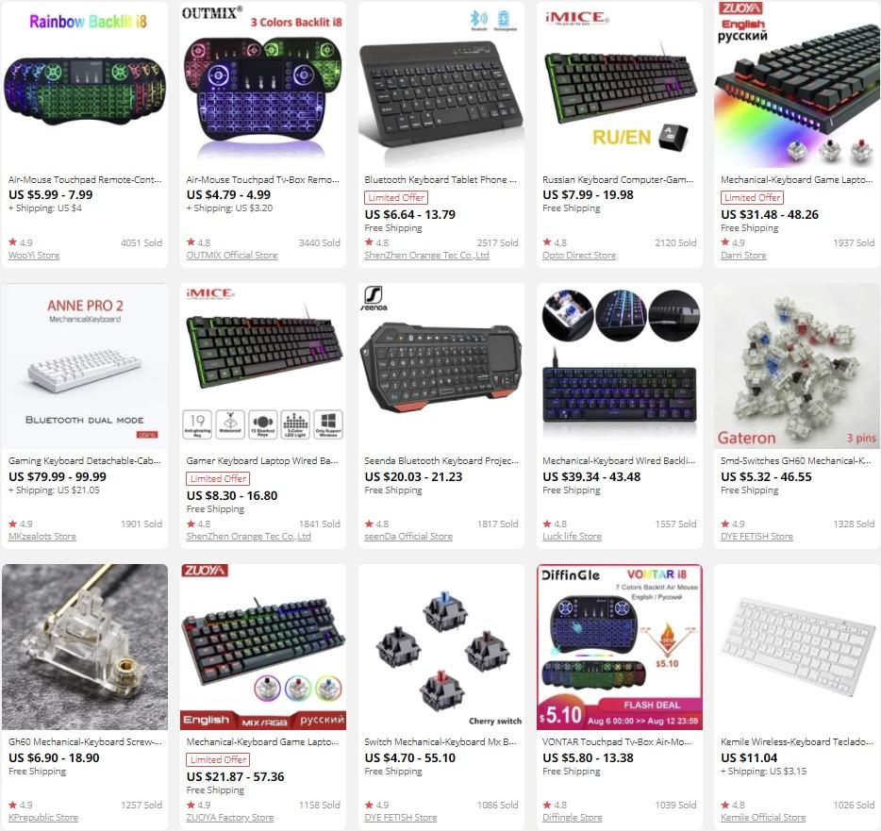Viewport: 881px width, 831px height.
Task: Open the Rainbow Backlit i8 keyboard image
Action: (x=85, y=85)
